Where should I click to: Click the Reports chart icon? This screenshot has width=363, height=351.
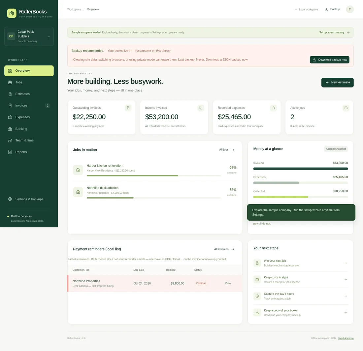pyautogui.click(x=10, y=152)
